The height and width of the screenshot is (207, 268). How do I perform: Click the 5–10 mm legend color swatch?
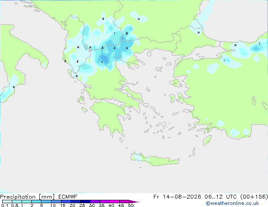tap(46, 202)
